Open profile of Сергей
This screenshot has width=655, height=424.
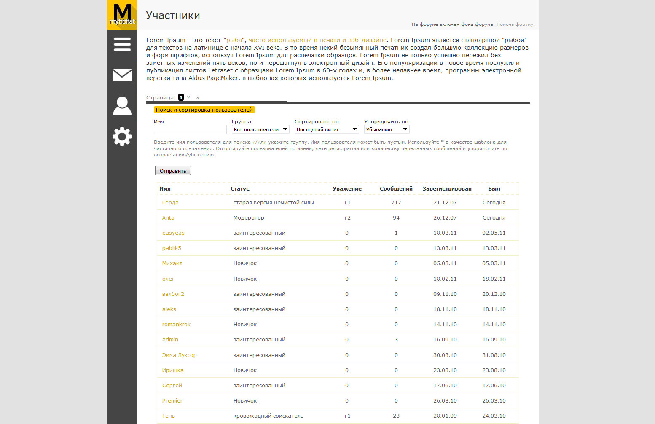pos(172,385)
